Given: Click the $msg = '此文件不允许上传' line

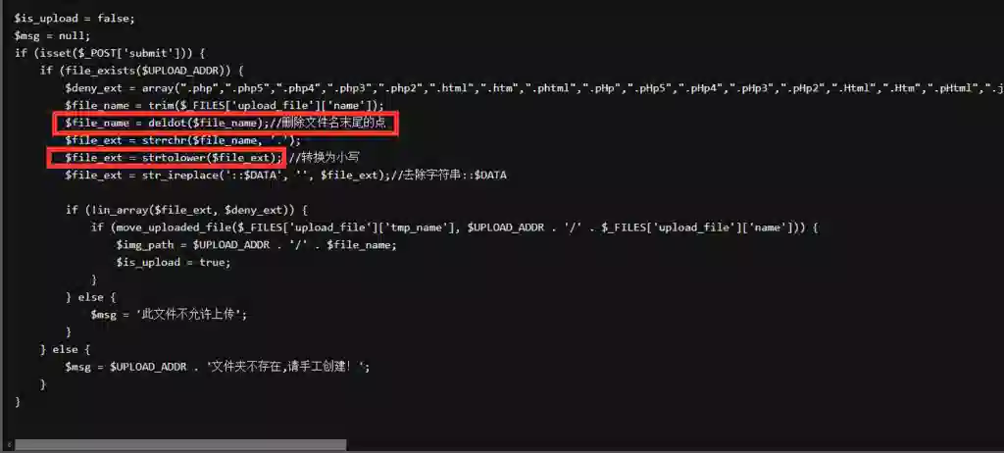Looking at the screenshot, I should pyautogui.click(x=169, y=315).
